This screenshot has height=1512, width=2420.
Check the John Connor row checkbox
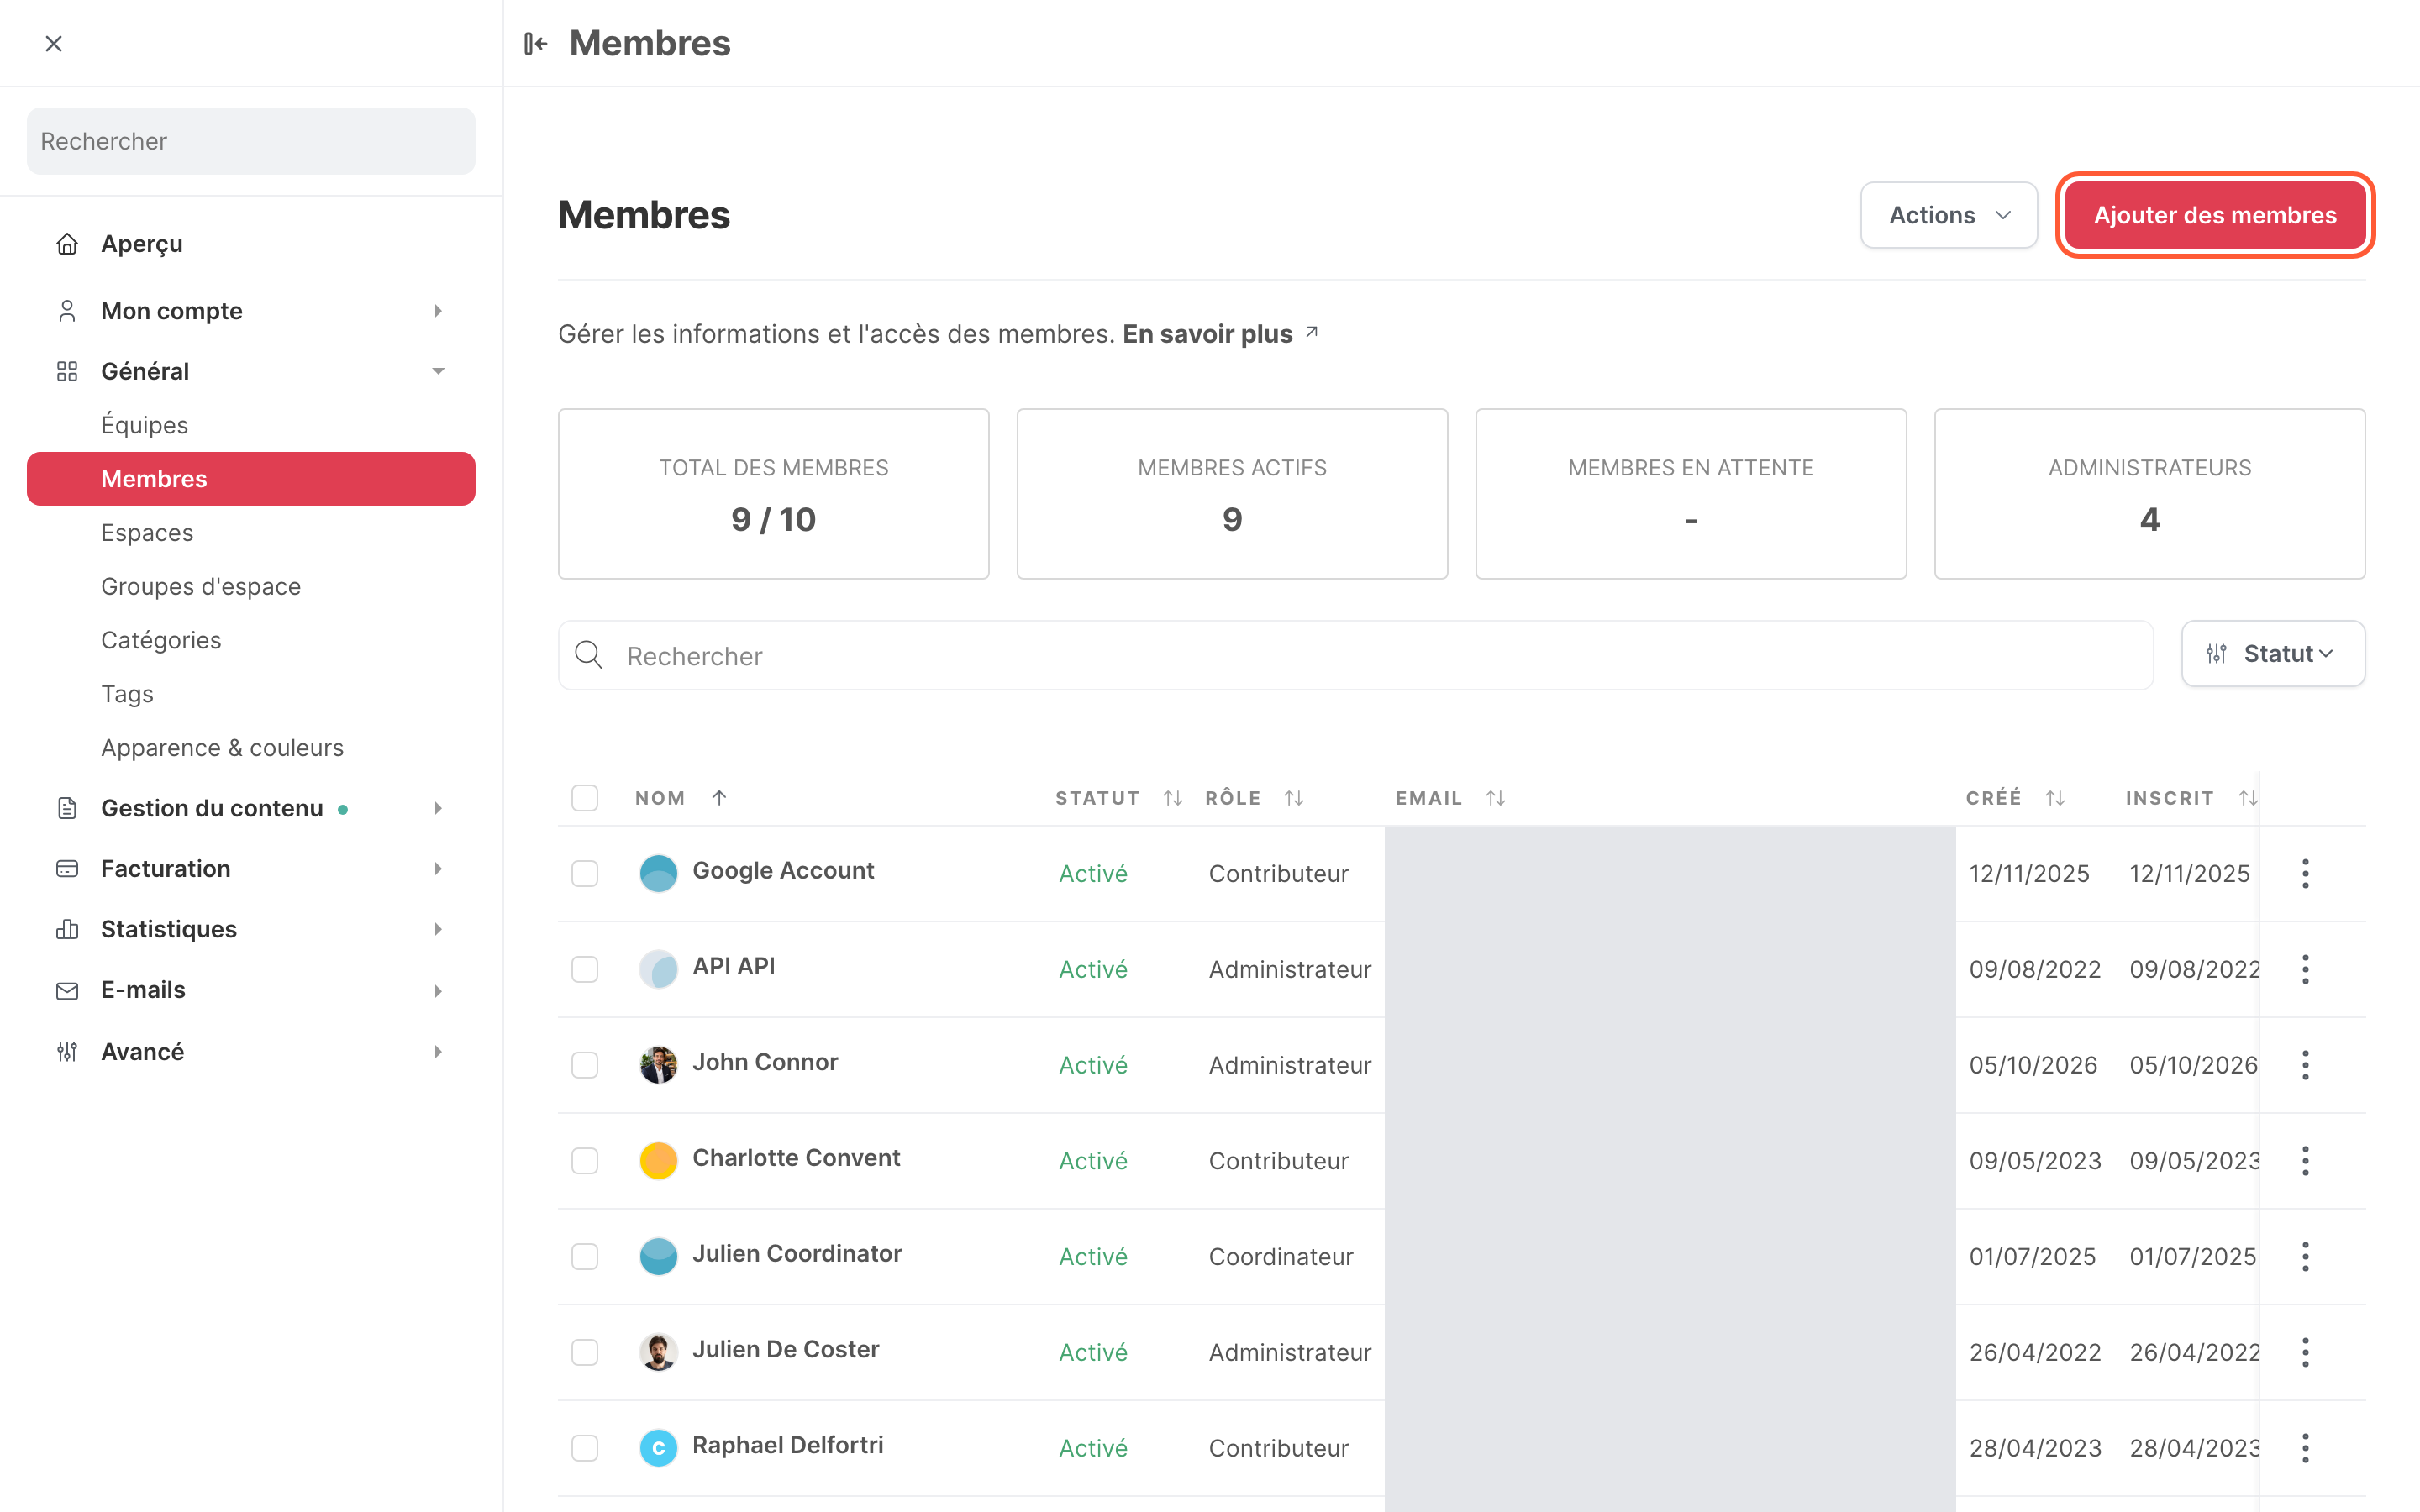click(585, 1065)
